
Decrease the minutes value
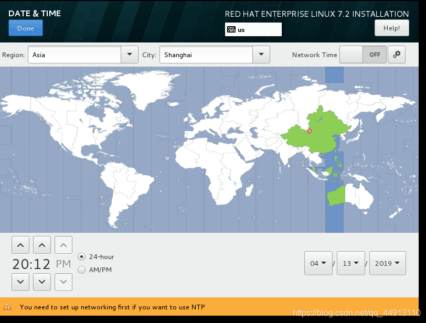[x=42, y=282]
